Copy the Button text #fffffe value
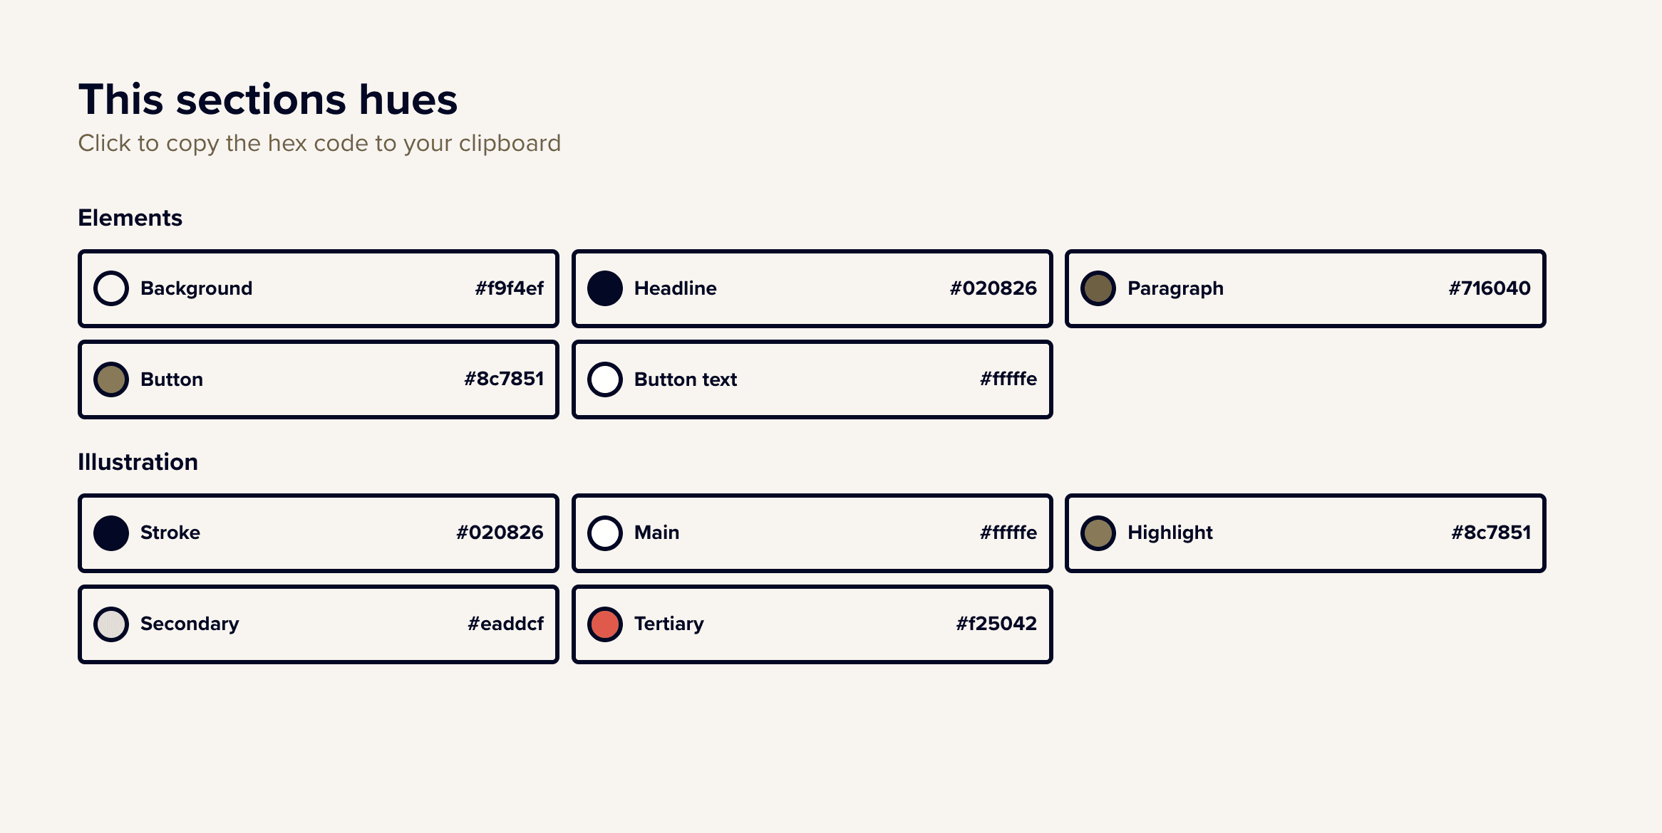Screen dimensions: 1662x833 1008,379
